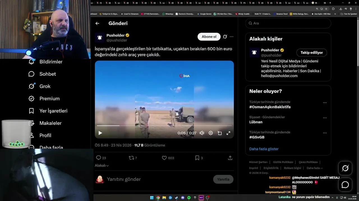Click the video progress bar
This screenshot has height=201, width=359.
point(164,126)
